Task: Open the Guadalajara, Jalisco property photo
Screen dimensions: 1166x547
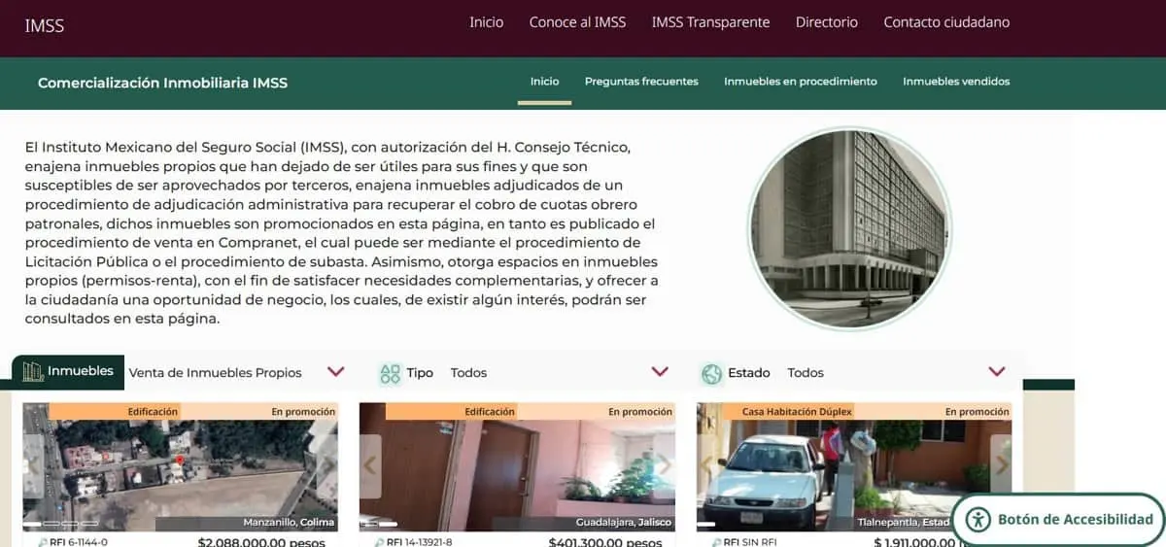Action: click(x=517, y=466)
